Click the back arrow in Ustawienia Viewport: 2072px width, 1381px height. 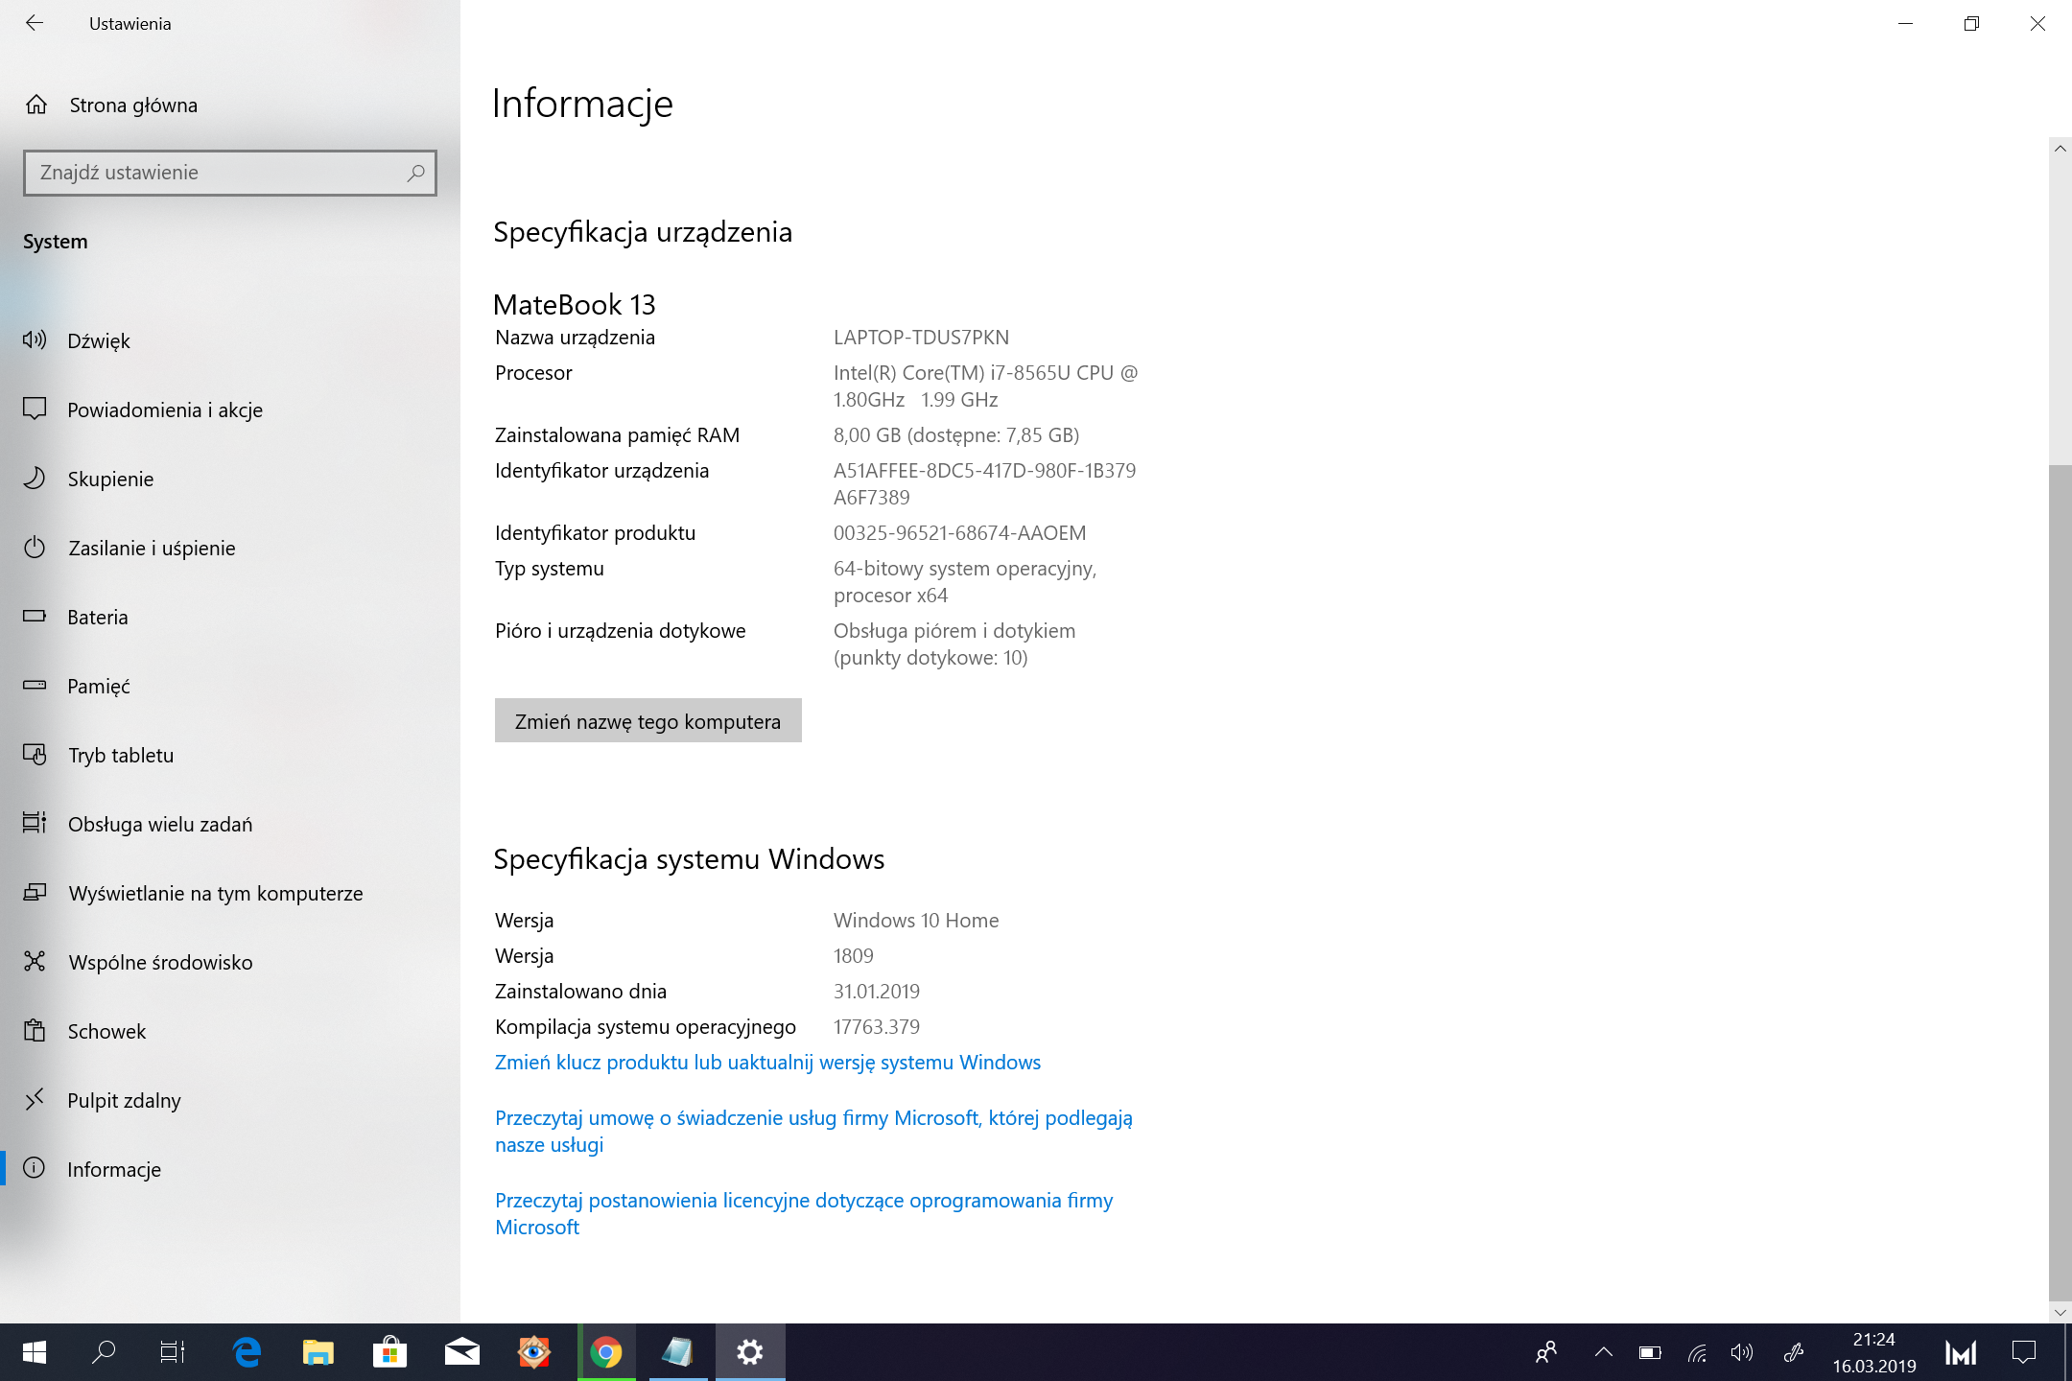pos(35,23)
